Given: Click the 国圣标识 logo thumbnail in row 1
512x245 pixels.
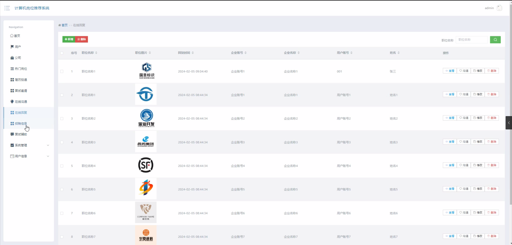Looking at the screenshot, I should point(146,71).
